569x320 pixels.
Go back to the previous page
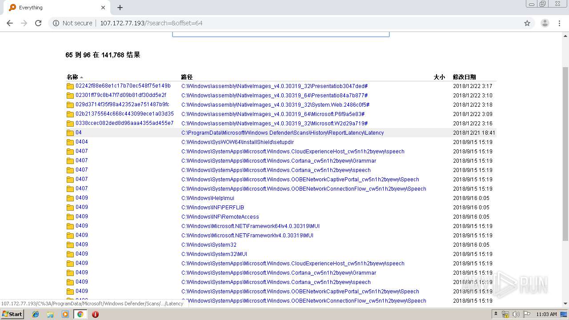point(10,23)
